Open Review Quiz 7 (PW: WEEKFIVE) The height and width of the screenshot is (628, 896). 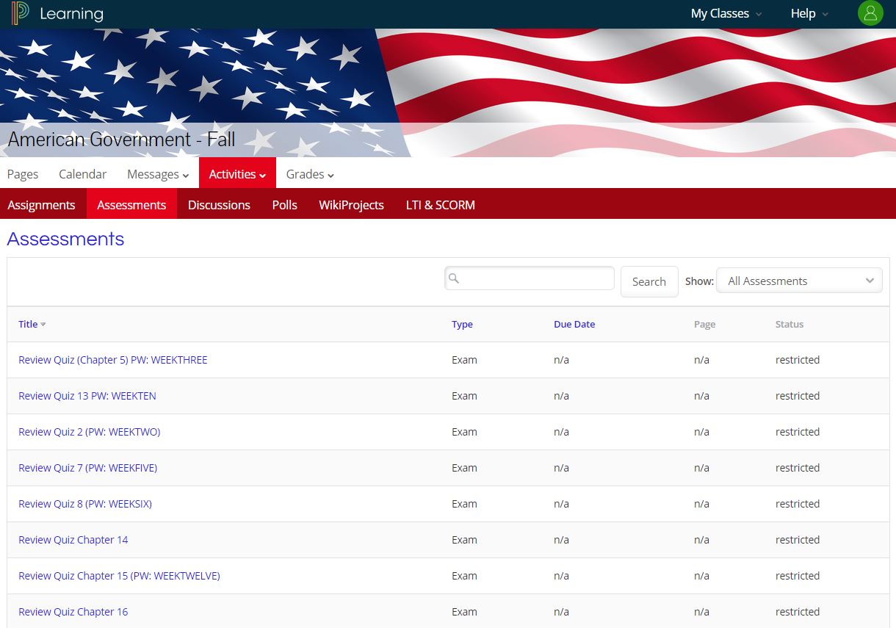point(88,468)
